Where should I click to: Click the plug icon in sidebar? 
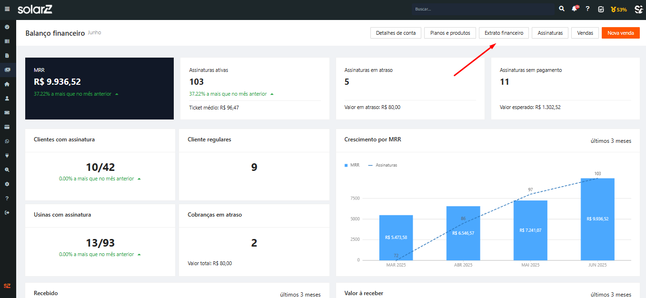point(7,155)
